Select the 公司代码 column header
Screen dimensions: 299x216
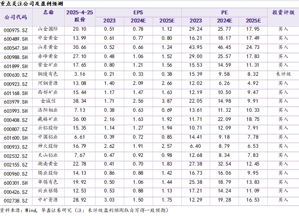pos(16,17)
